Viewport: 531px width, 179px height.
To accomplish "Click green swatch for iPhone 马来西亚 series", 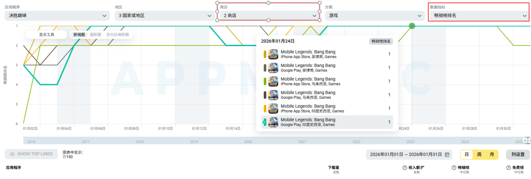I will 265,81.
